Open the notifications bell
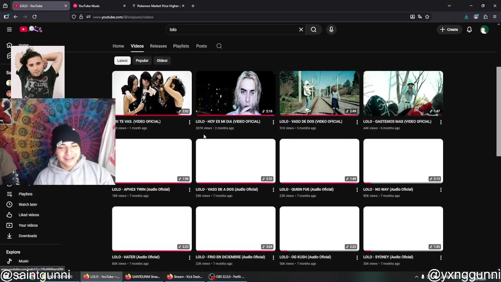This screenshot has width=501, height=282. pos(469,29)
